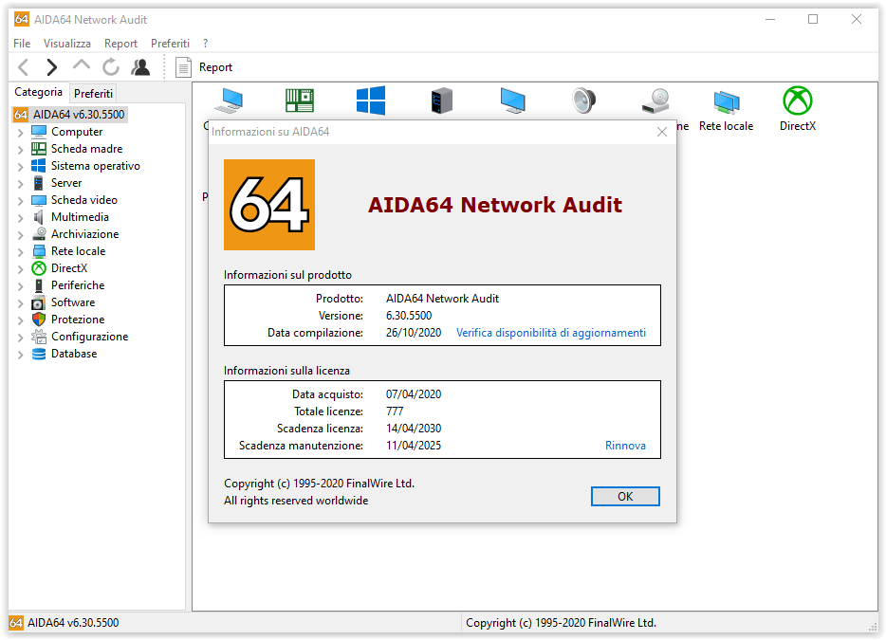The image size is (886, 640).
Task: Select Periferiche in the category tree
Action: coord(78,285)
